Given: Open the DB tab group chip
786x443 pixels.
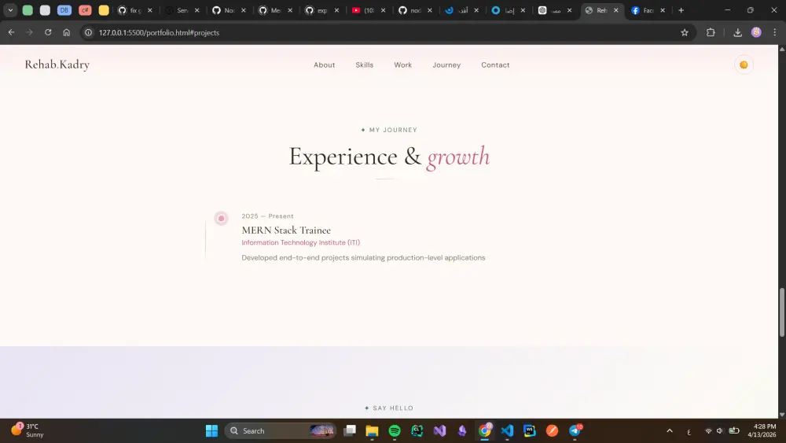Looking at the screenshot, I should [x=64, y=10].
